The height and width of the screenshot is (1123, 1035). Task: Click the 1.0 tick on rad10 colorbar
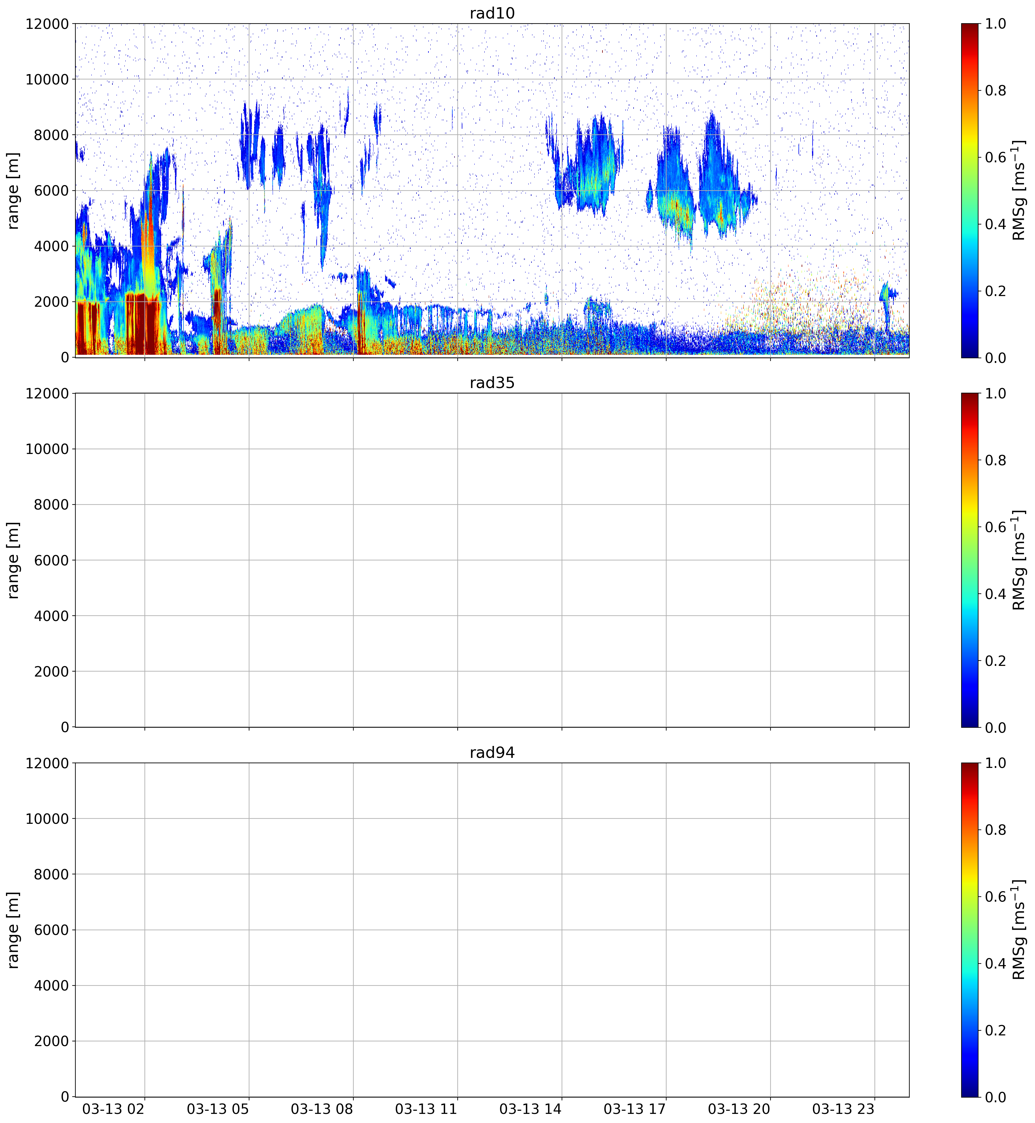[995, 24]
